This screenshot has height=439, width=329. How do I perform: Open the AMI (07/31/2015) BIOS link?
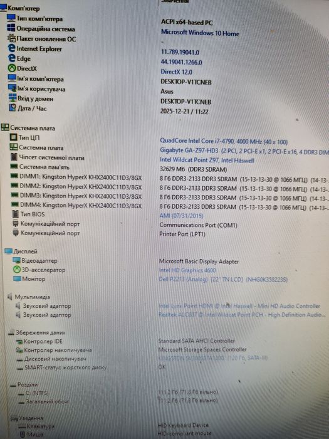click(x=181, y=216)
